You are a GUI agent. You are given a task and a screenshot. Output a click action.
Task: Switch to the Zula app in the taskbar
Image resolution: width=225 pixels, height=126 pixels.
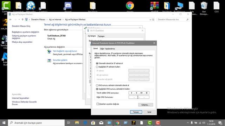pos(134,123)
